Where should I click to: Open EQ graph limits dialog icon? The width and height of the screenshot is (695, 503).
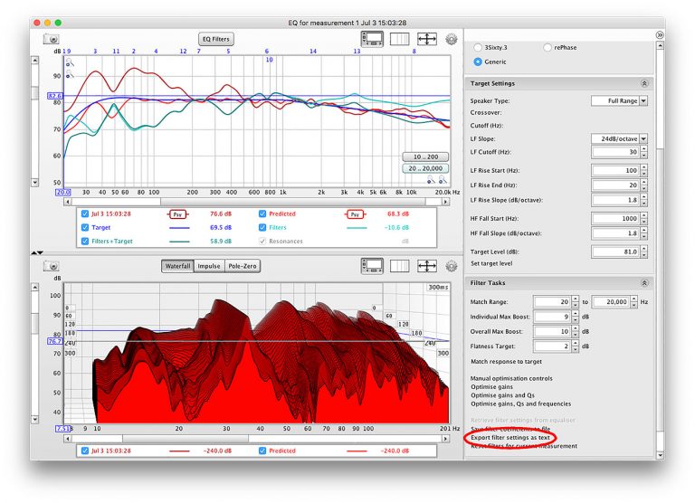(372, 39)
